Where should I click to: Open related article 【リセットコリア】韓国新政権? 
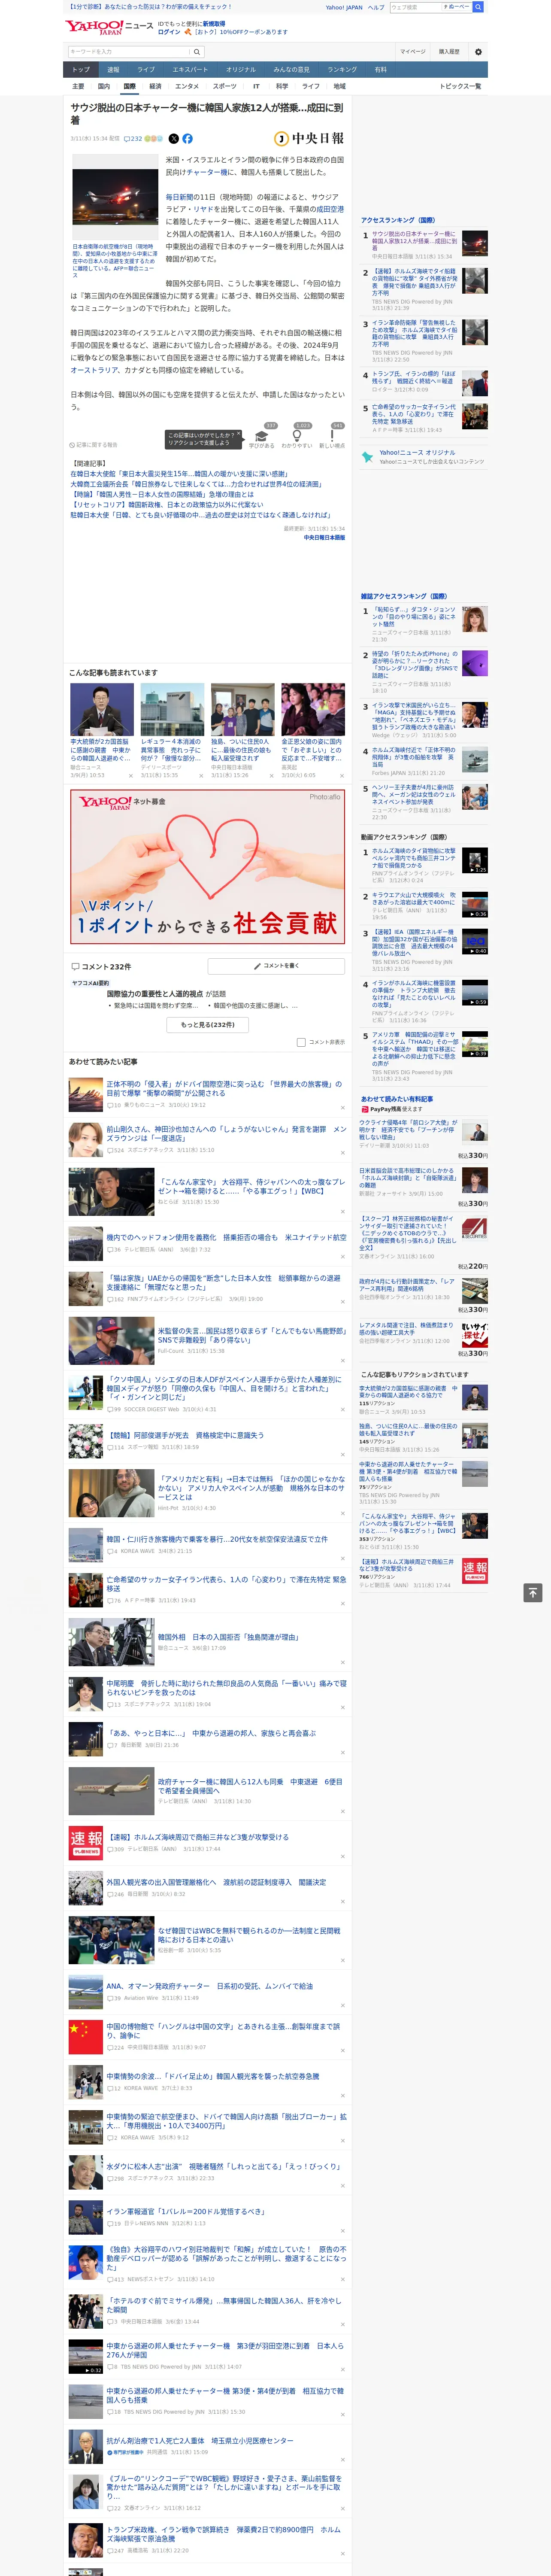(167, 505)
